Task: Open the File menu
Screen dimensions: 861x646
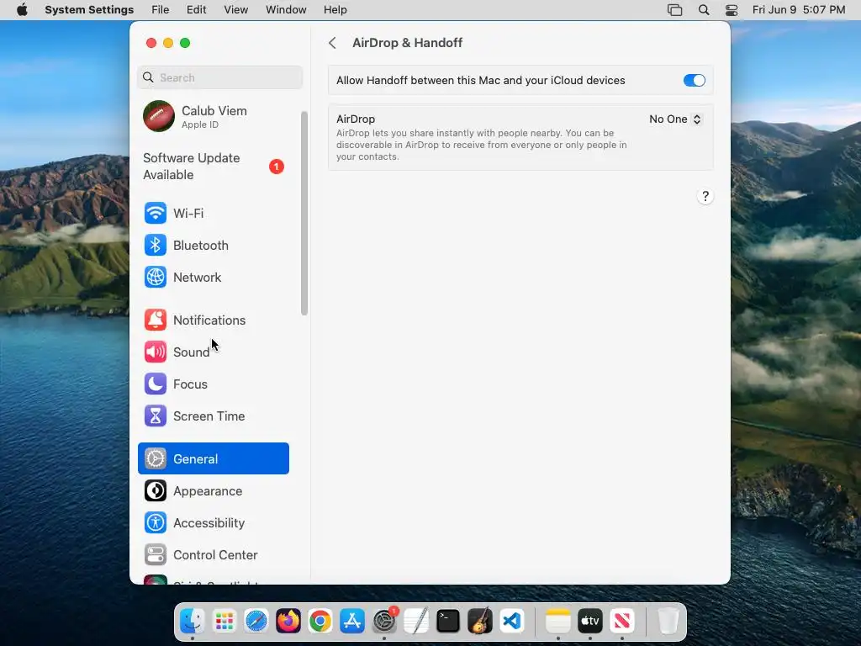Action: click(x=161, y=10)
